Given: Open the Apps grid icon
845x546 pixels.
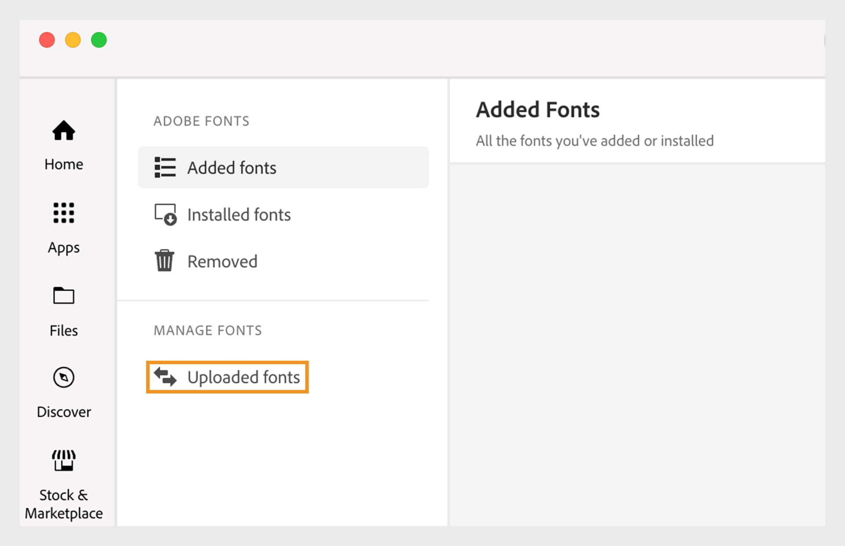Looking at the screenshot, I should 64,213.
